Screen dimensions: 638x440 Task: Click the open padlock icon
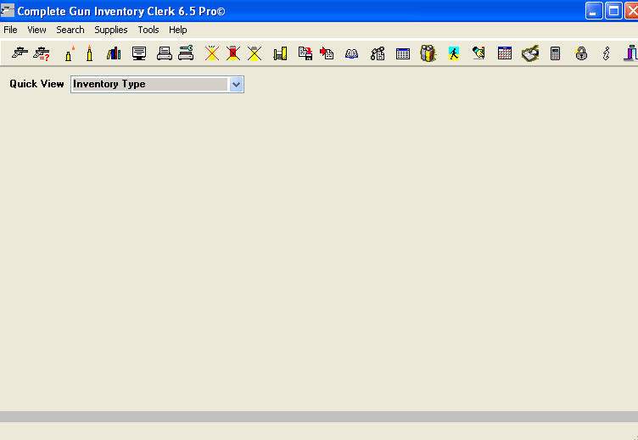tap(581, 53)
